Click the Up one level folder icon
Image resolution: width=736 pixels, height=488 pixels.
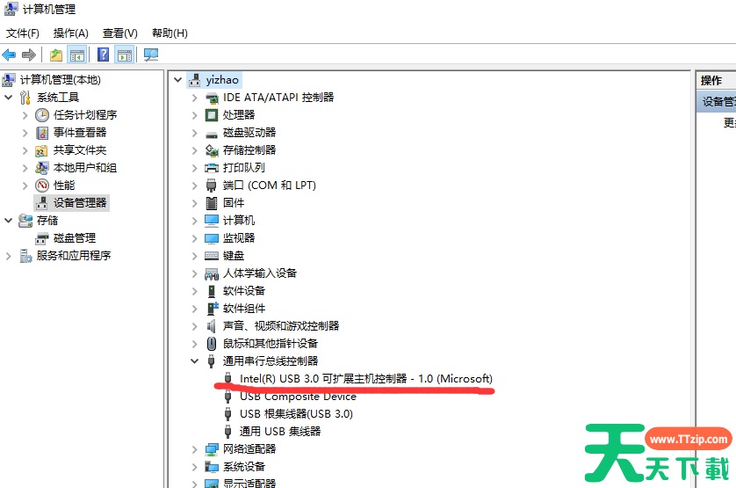click(56, 55)
